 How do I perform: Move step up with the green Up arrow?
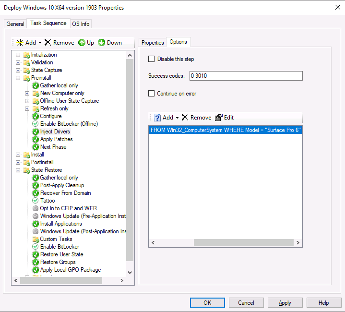pos(82,42)
